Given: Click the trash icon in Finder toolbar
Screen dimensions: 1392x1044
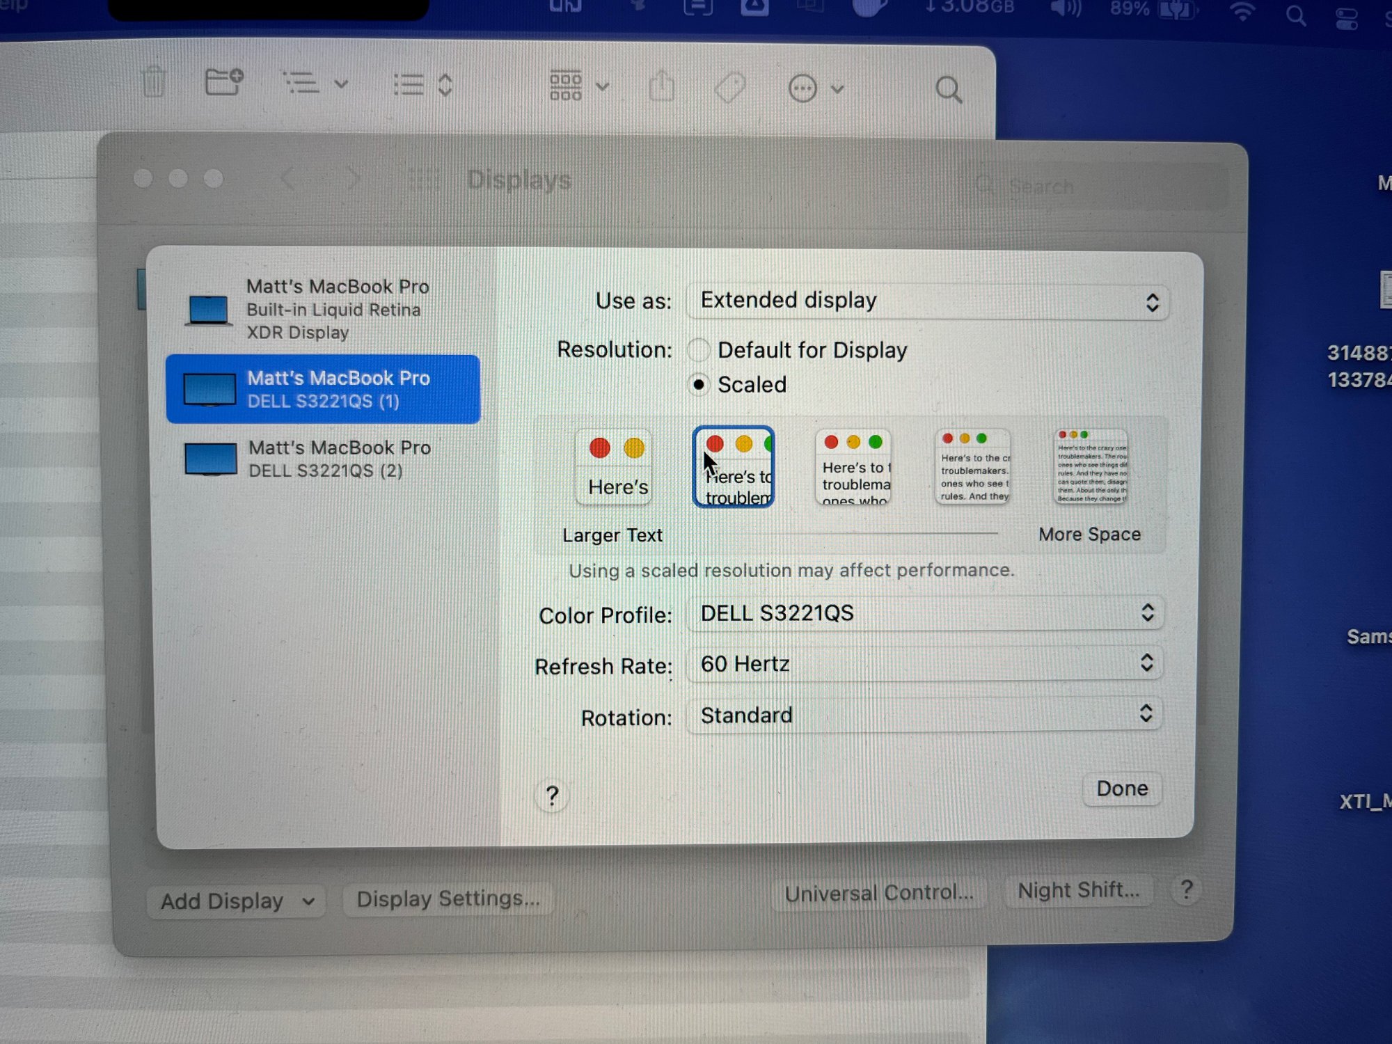Looking at the screenshot, I should pos(154,82).
